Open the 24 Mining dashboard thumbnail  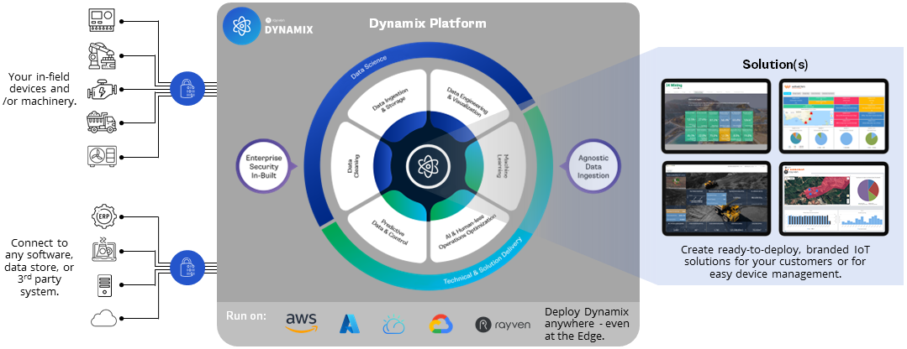tap(715, 115)
